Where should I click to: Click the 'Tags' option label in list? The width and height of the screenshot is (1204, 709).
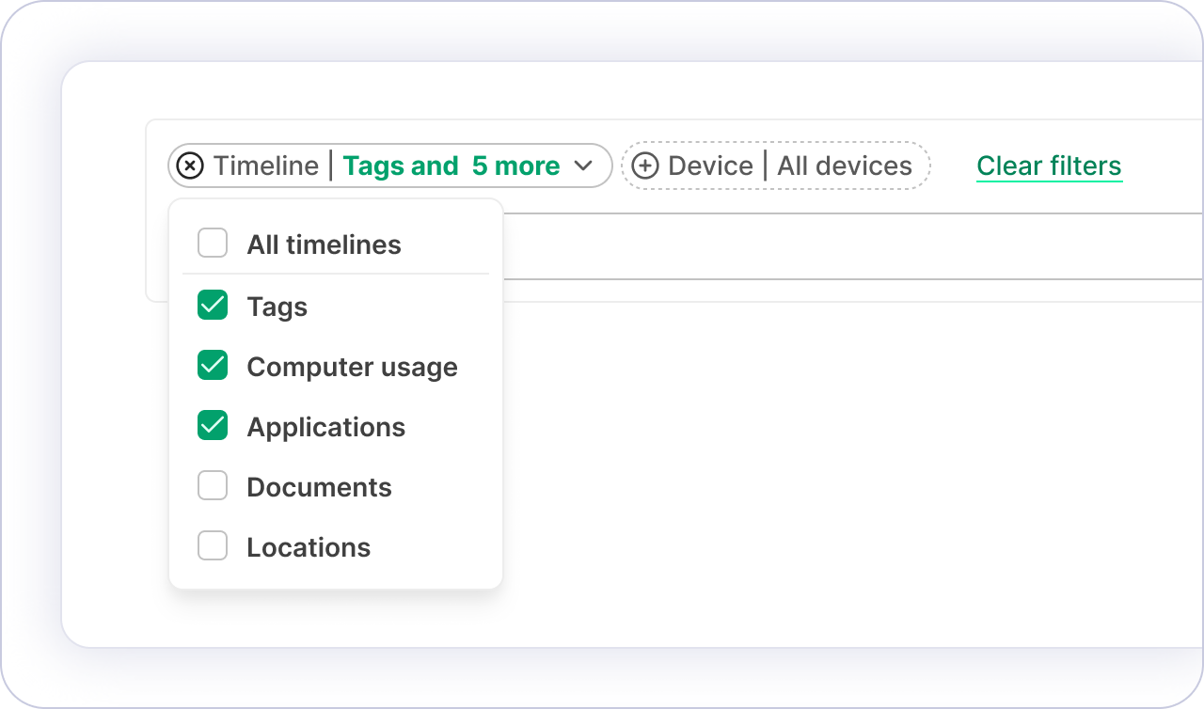coord(277,307)
